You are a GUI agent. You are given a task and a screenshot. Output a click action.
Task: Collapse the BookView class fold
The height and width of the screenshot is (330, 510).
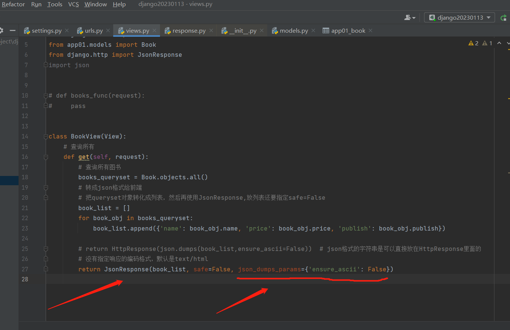[46, 137]
